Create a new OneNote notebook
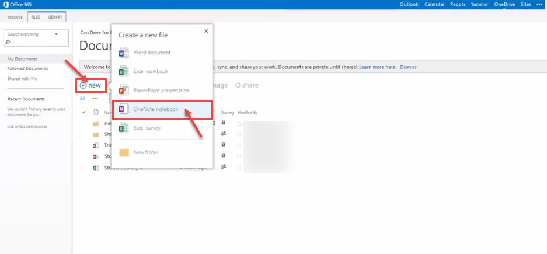547x254 pixels. pyautogui.click(x=162, y=109)
